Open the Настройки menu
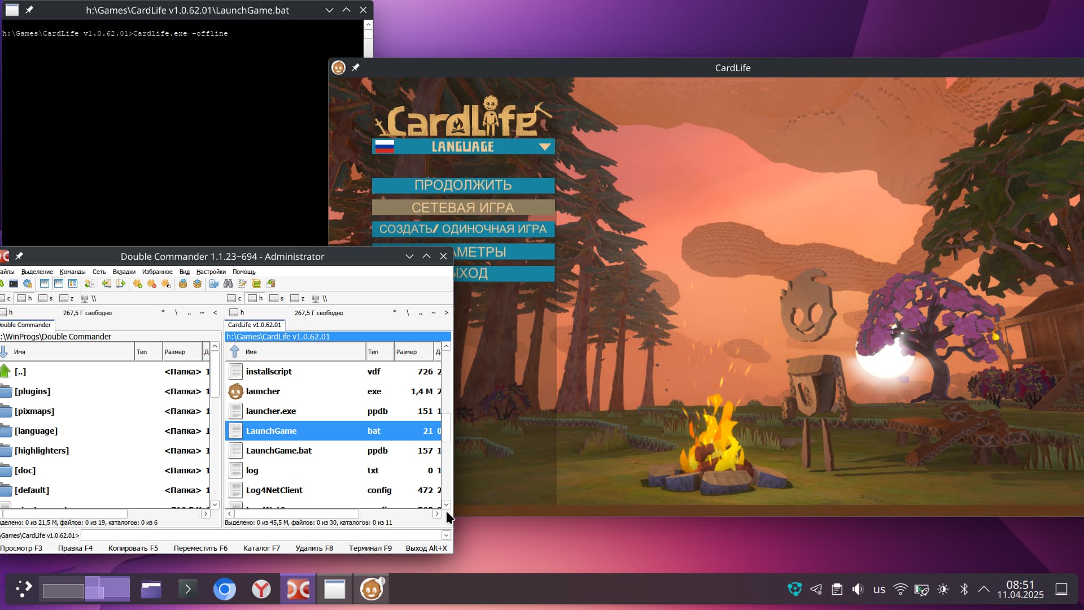 [211, 272]
